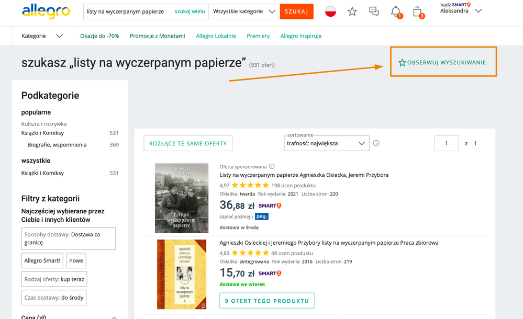Open Listy na wyczerpanym papierze Osiecka title
This screenshot has width=523, height=319.
tap(304, 175)
